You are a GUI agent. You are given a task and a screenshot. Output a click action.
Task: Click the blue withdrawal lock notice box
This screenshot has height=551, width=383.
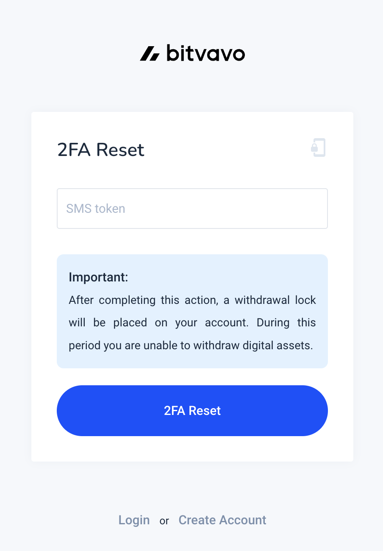click(192, 311)
